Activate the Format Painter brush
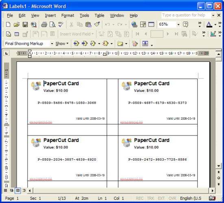 click(97, 24)
